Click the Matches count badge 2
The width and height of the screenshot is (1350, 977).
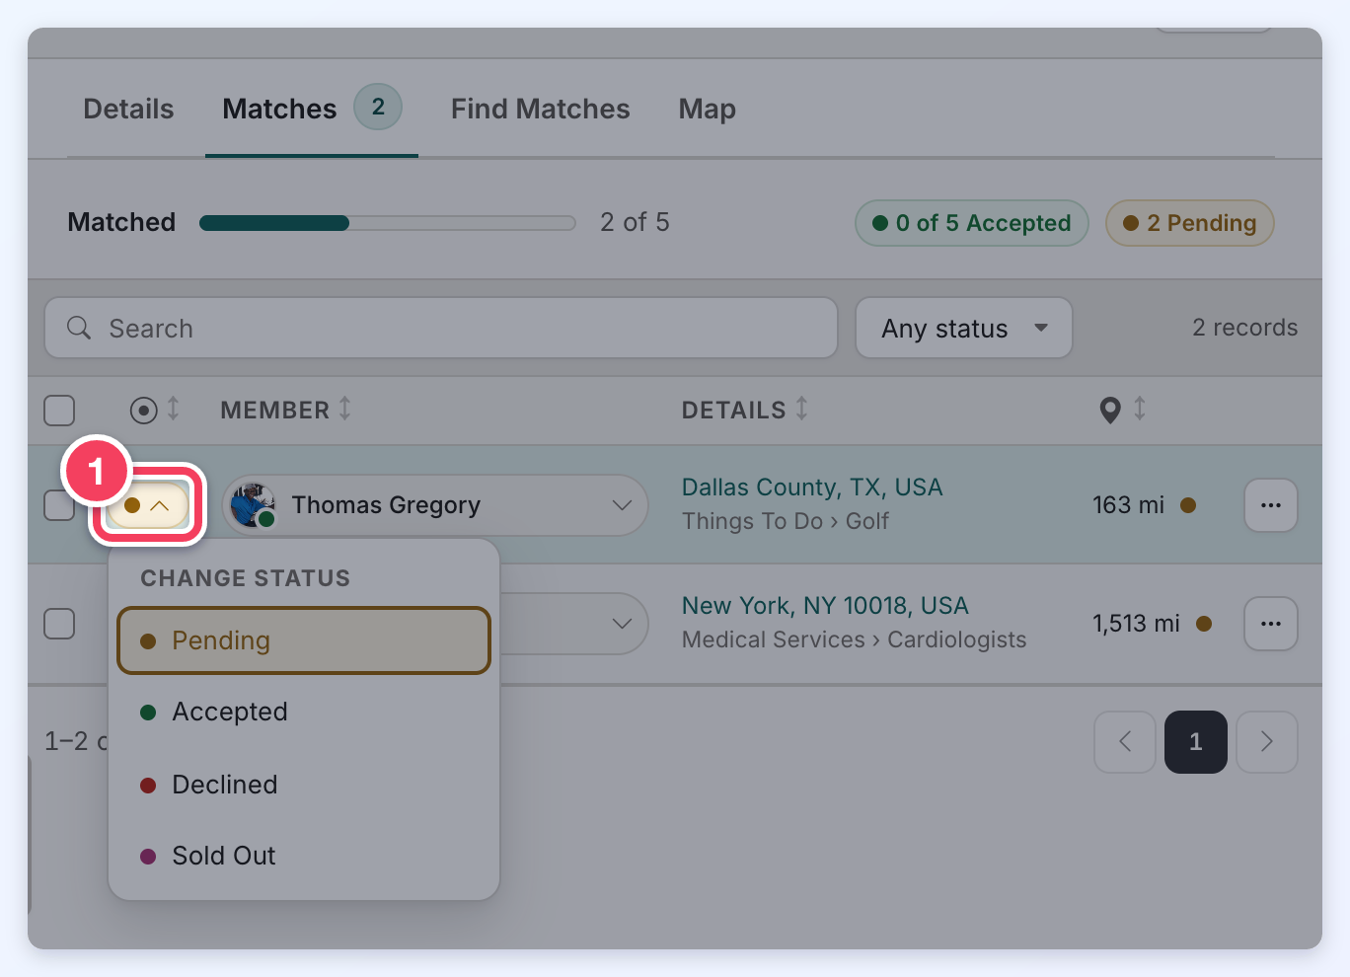(x=378, y=107)
